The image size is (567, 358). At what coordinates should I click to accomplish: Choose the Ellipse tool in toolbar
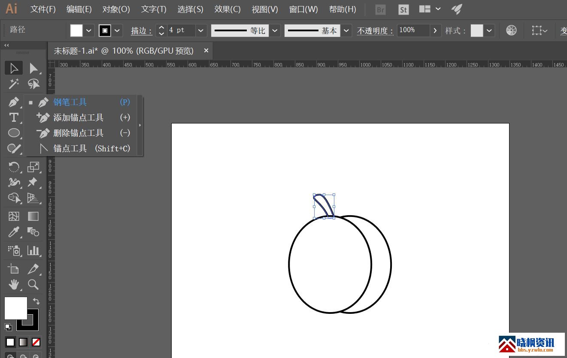click(14, 133)
